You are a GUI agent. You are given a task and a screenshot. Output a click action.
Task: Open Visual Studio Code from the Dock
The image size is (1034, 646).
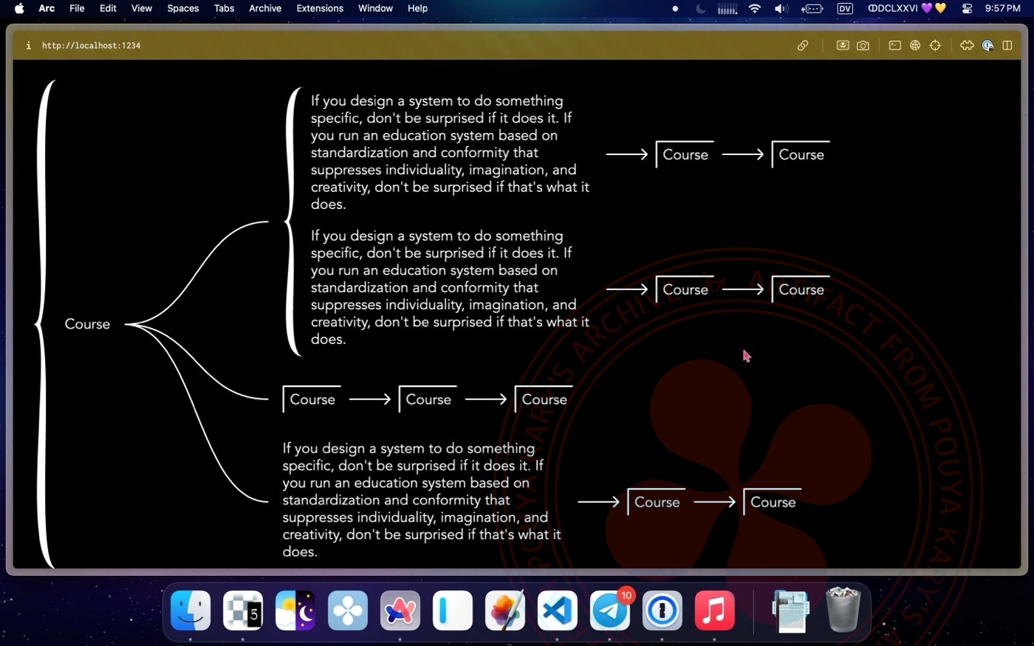pyautogui.click(x=558, y=611)
